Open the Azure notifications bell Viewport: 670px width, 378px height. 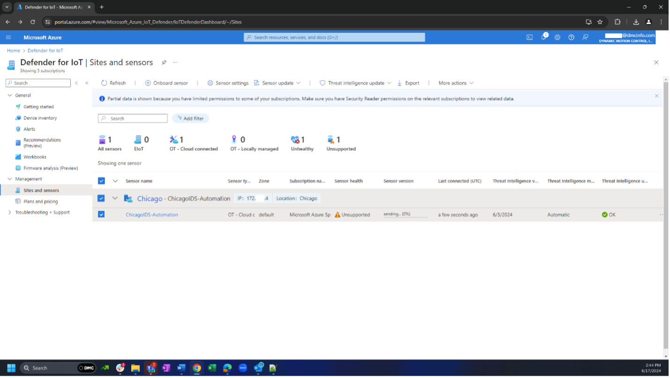tap(543, 37)
